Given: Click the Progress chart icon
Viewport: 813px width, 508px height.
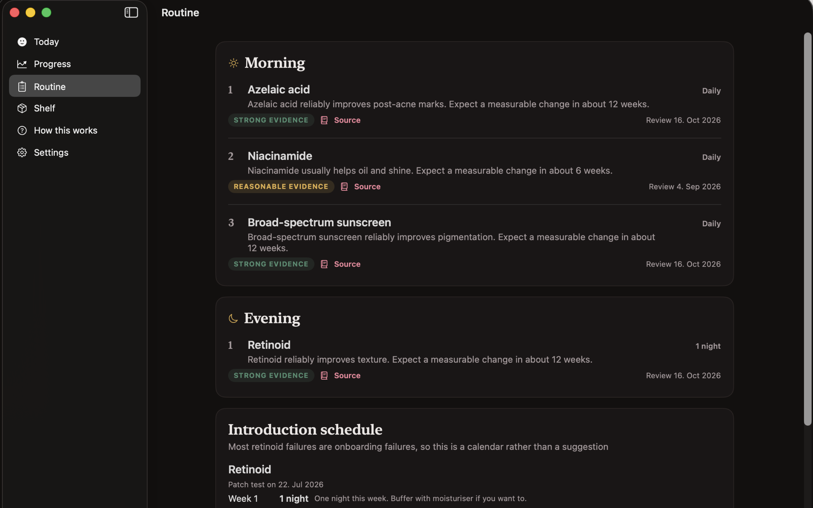Looking at the screenshot, I should tap(22, 64).
